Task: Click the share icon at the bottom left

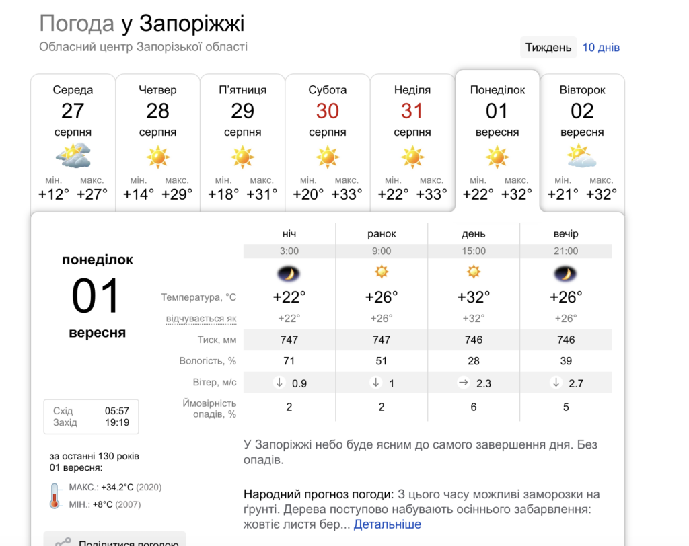Action: pos(63,542)
